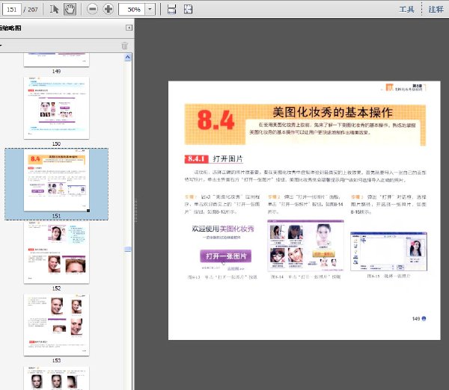Click the large 8.4 section number
Image resolution: width=449 pixels, height=390 pixels.
tap(216, 120)
